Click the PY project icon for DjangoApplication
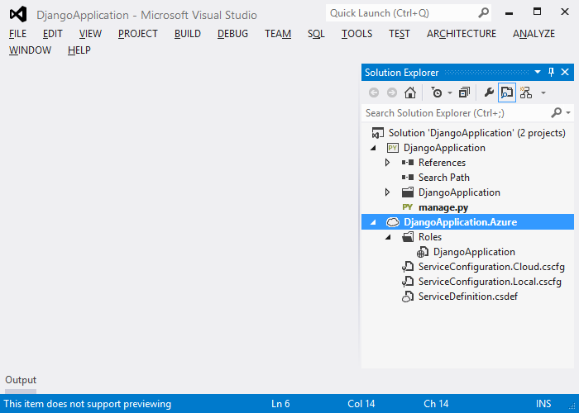 click(392, 148)
